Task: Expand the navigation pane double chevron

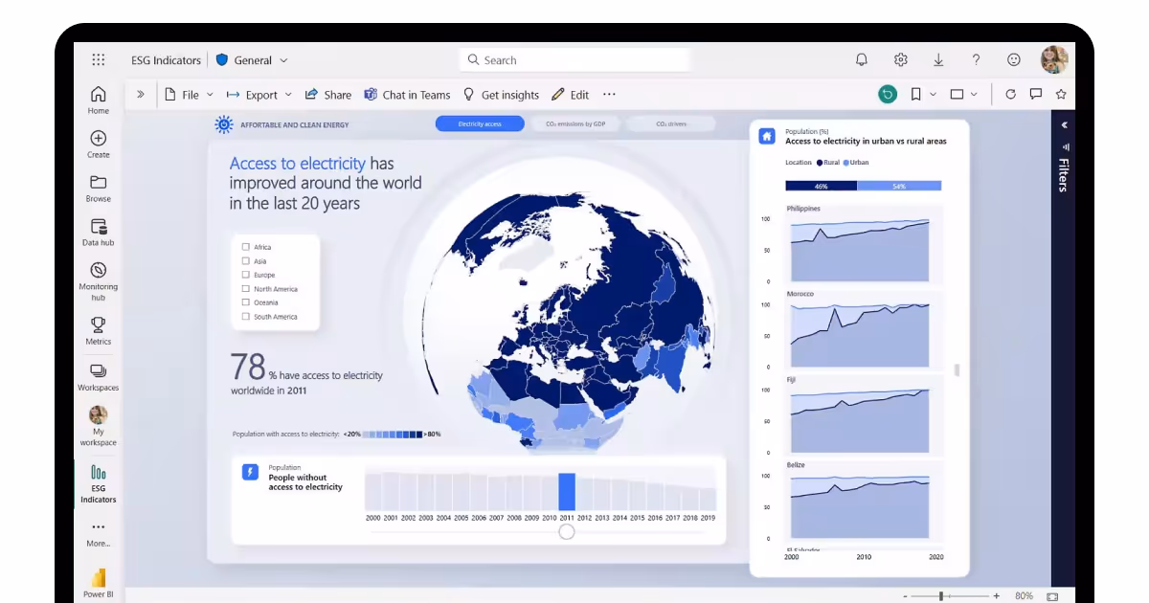Action: (x=140, y=94)
